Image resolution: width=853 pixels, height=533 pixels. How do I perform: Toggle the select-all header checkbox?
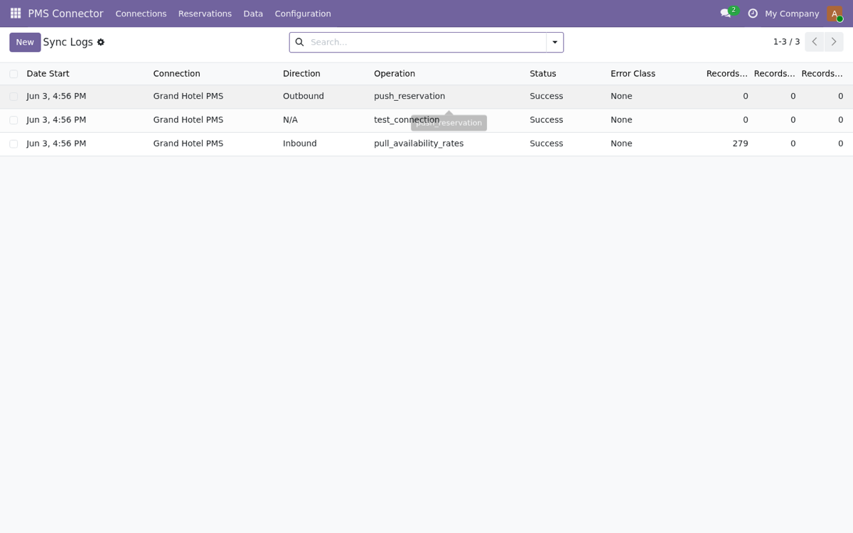tap(14, 74)
